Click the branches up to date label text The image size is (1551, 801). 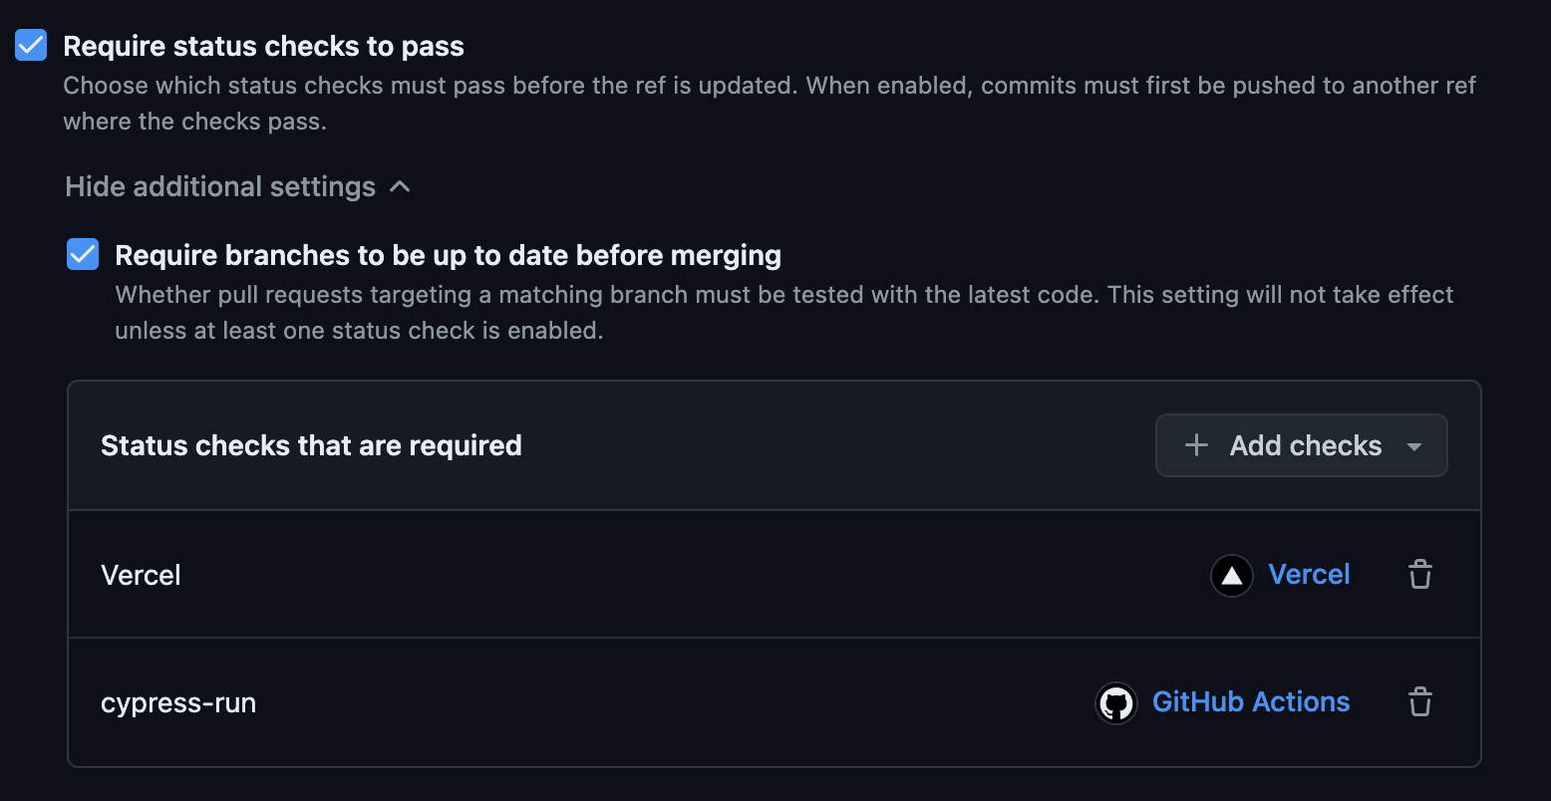(448, 255)
